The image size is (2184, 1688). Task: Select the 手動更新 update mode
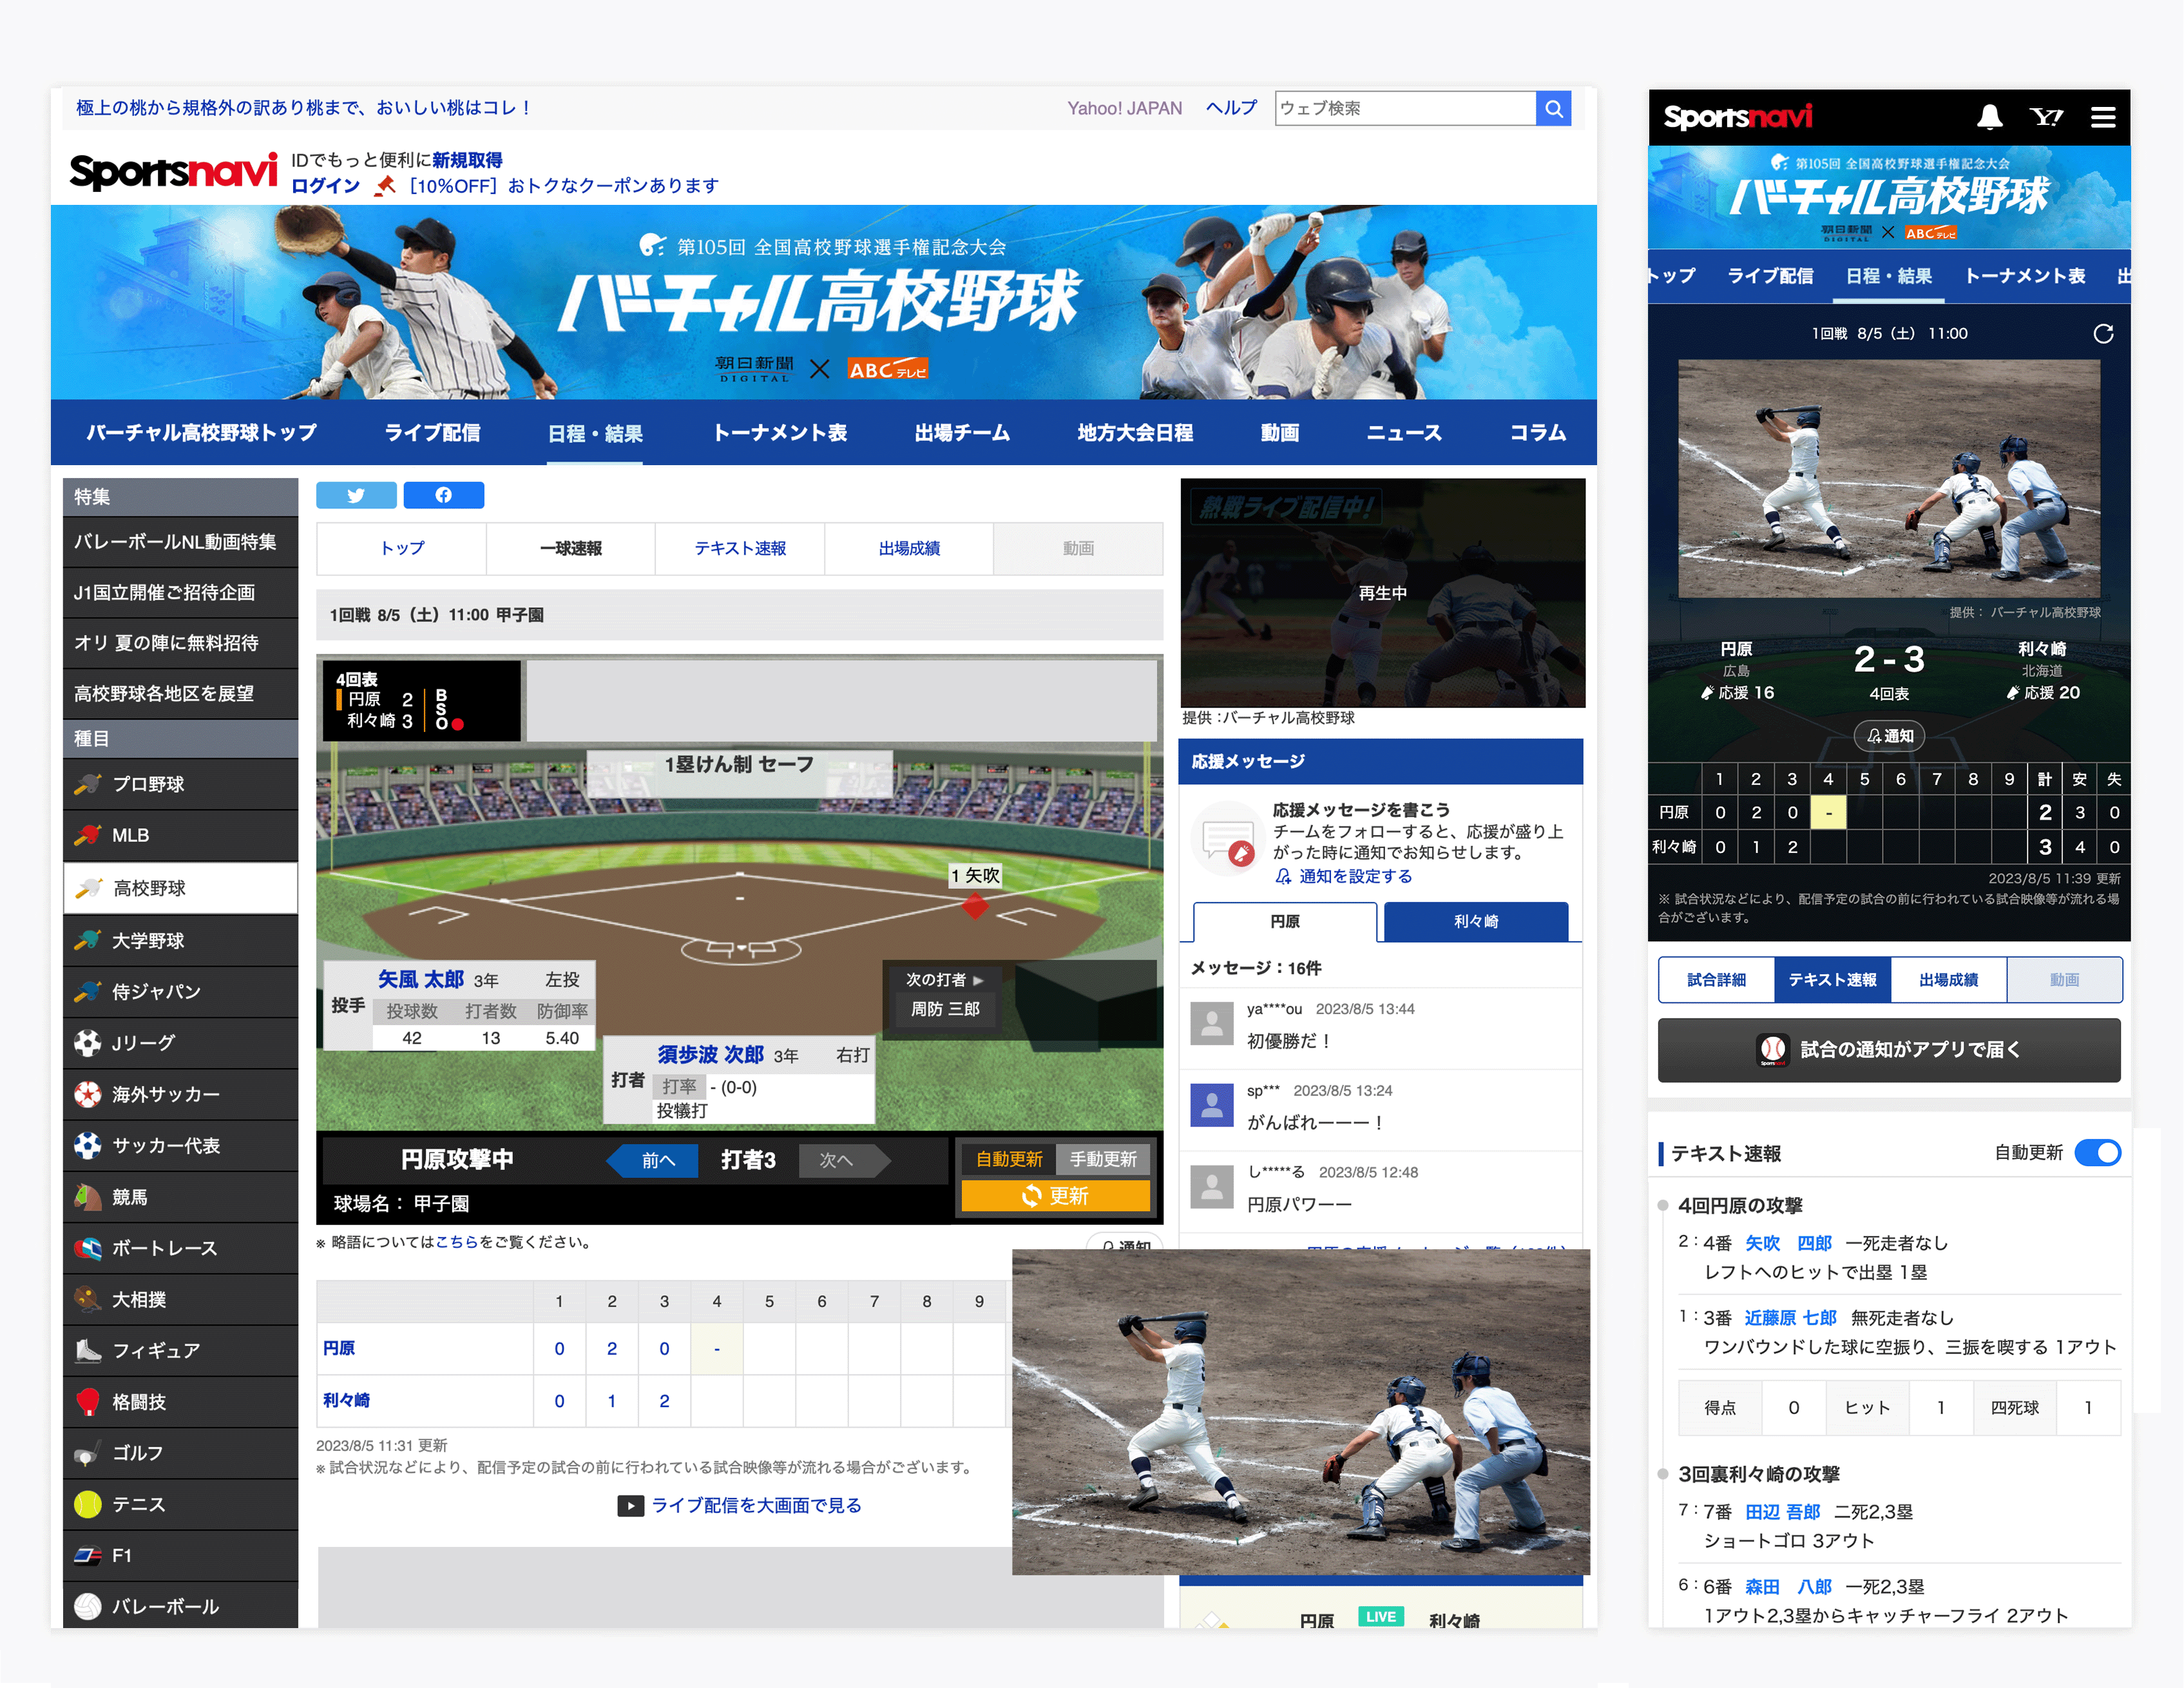pyautogui.click(x=1103, y=1159)
